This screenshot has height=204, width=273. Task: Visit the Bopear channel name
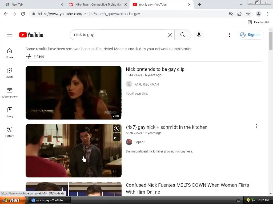pos(139,142)
